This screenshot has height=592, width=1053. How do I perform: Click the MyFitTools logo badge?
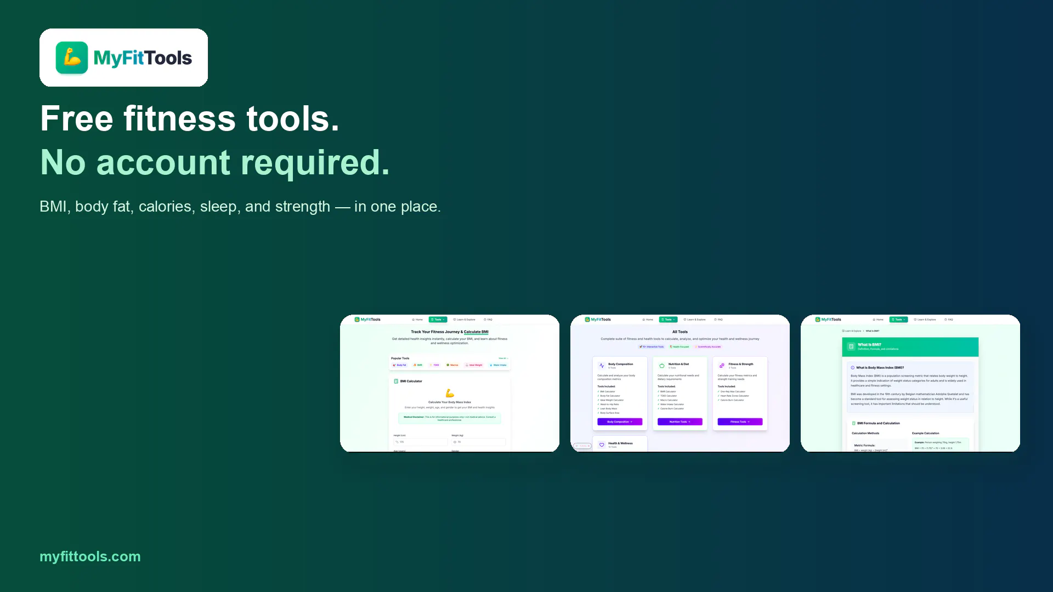point(123,58)
